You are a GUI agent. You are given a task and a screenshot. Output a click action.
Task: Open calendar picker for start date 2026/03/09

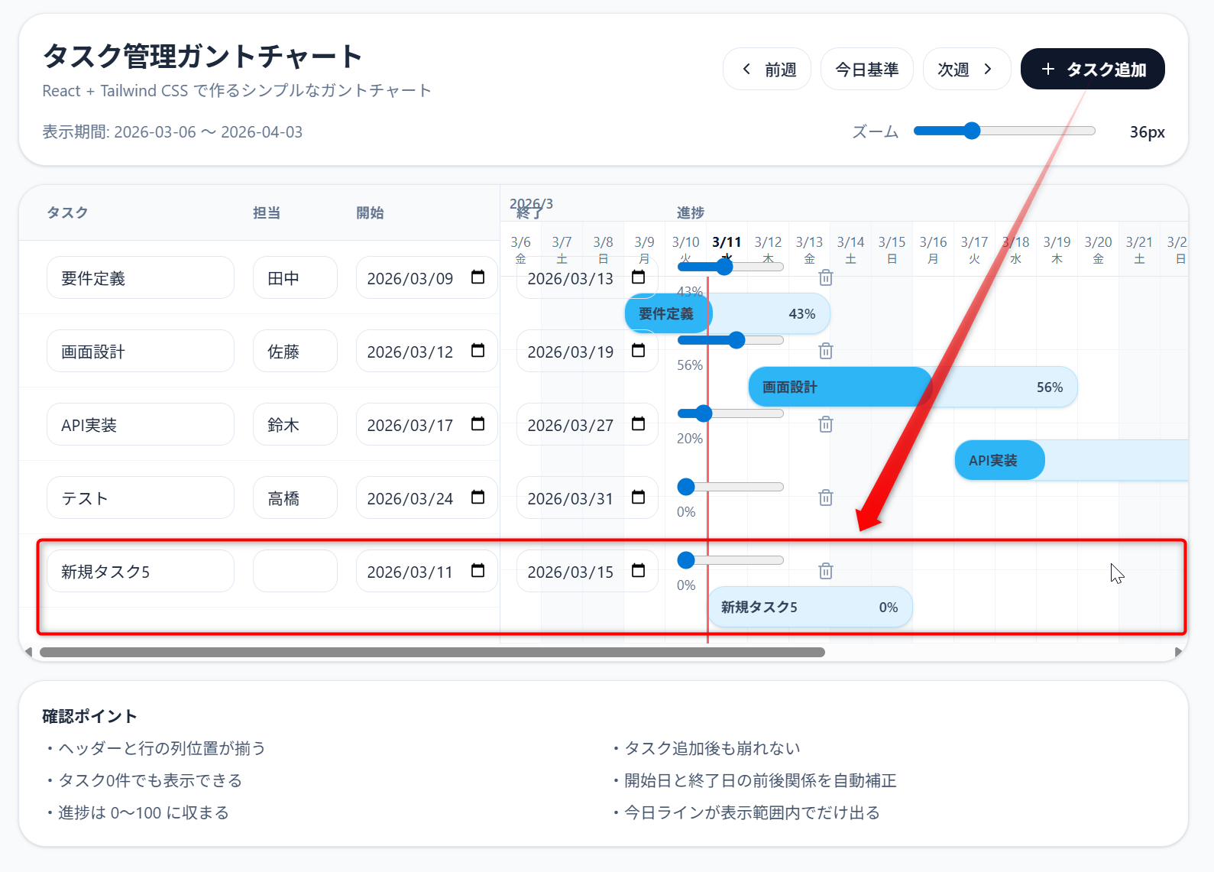(x=478, y=277)
